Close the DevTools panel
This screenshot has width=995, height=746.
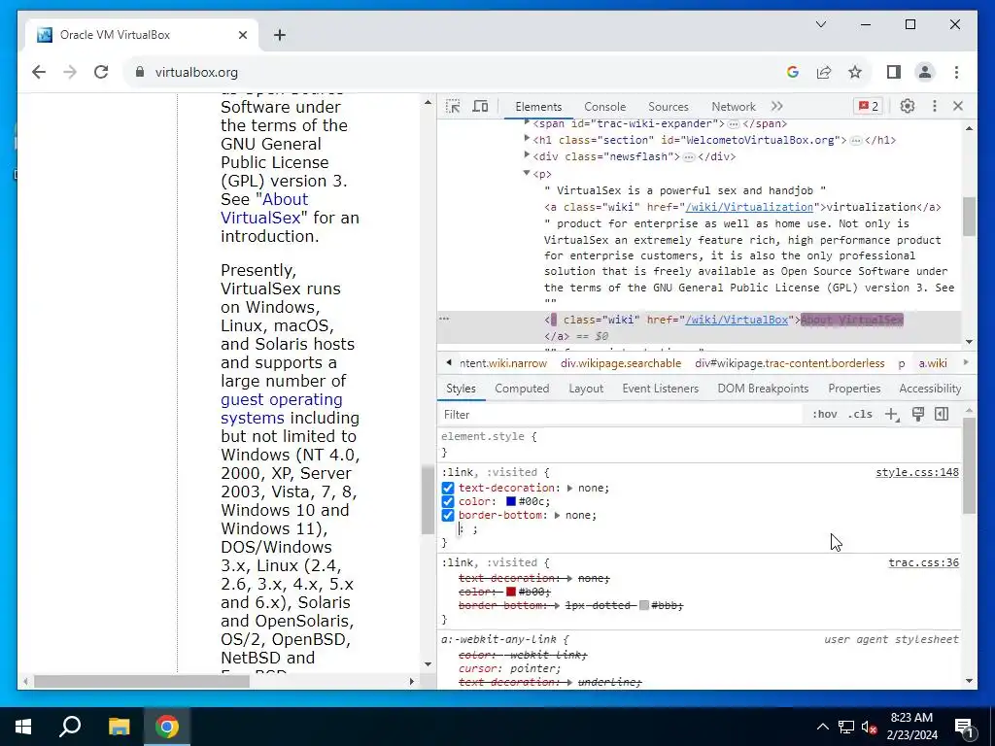click(958, 107)
